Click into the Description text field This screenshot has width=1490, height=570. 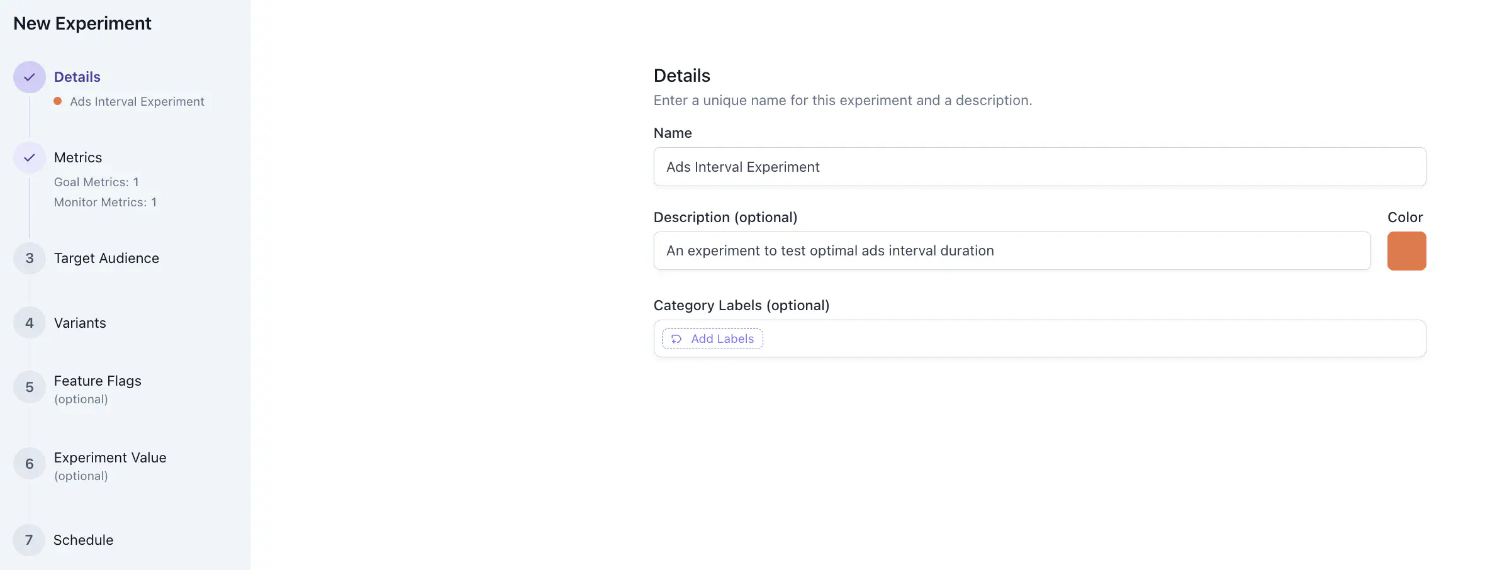tap(1011, 251)
